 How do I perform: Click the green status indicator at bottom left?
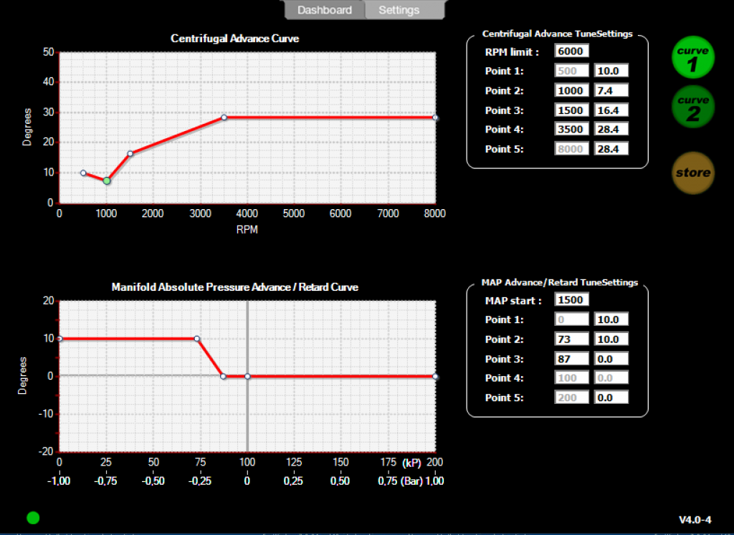click(33, 517)
